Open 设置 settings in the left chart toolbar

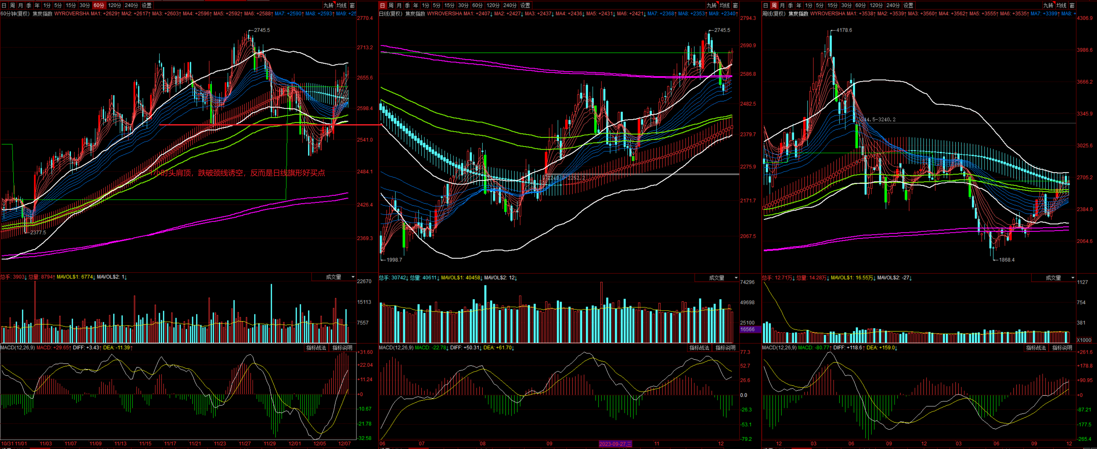coord(147,6)
